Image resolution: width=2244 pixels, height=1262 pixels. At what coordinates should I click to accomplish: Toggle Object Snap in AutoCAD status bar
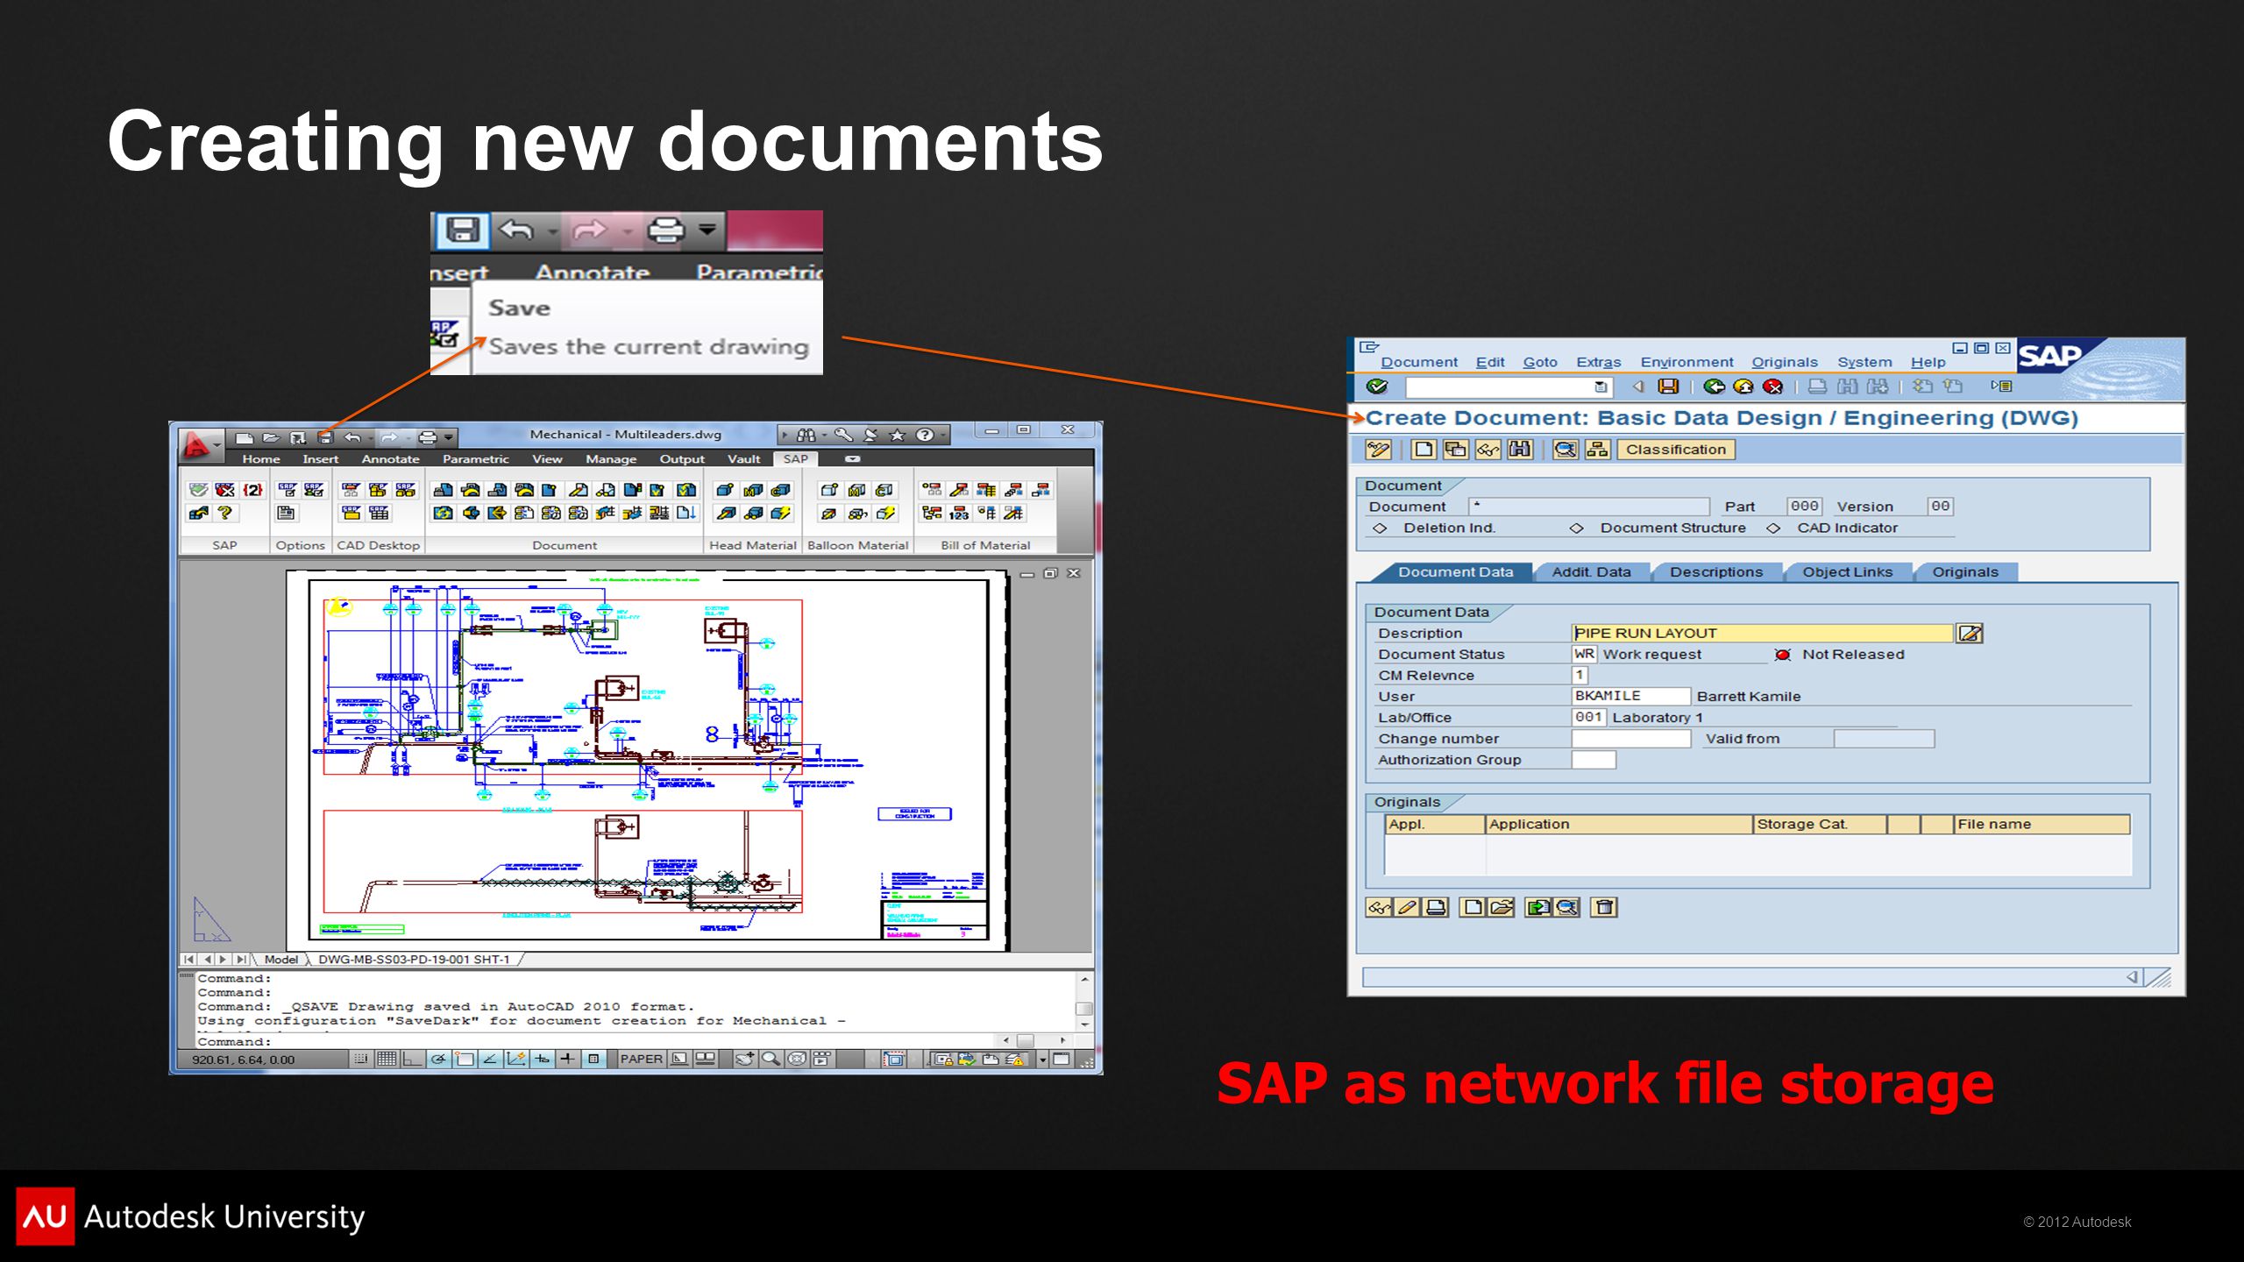tap(465, 1059)
